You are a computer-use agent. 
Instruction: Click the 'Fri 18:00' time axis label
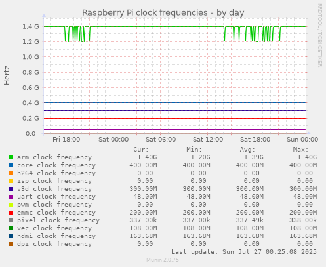(66, 140)
